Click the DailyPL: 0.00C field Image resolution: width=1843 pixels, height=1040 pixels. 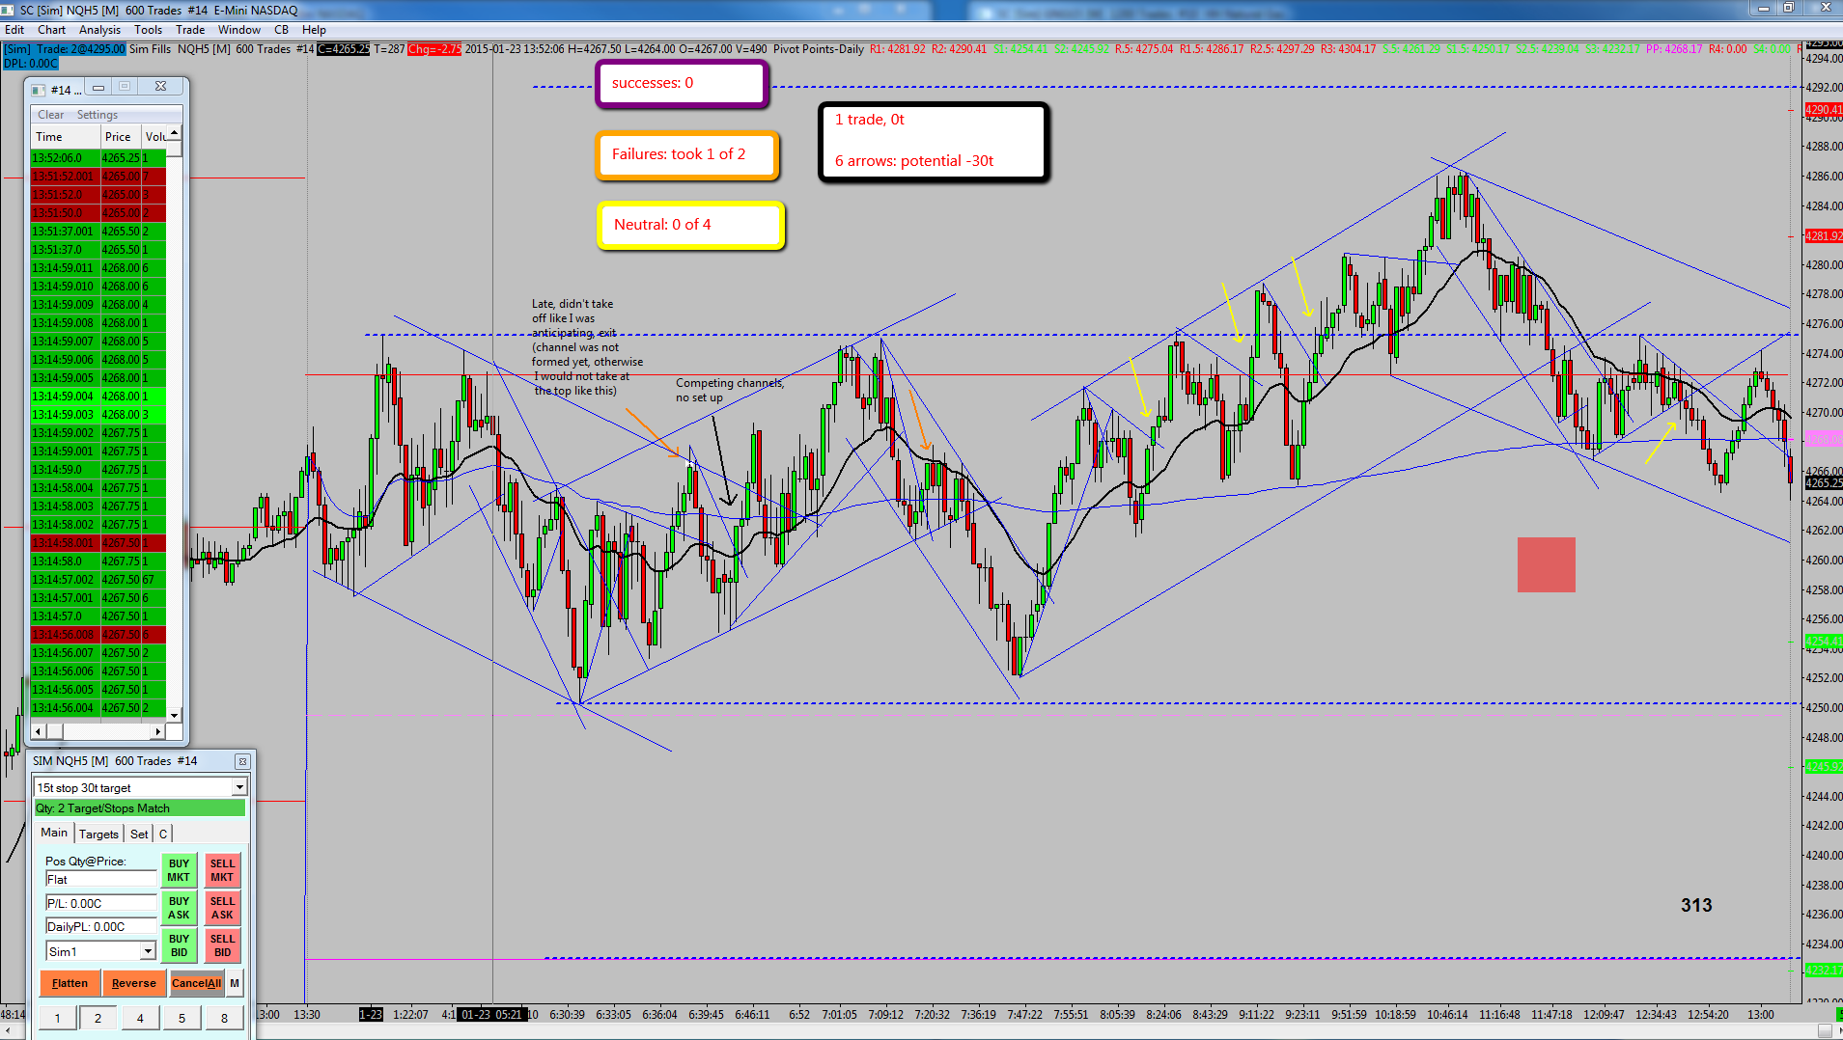coord(100,926)
